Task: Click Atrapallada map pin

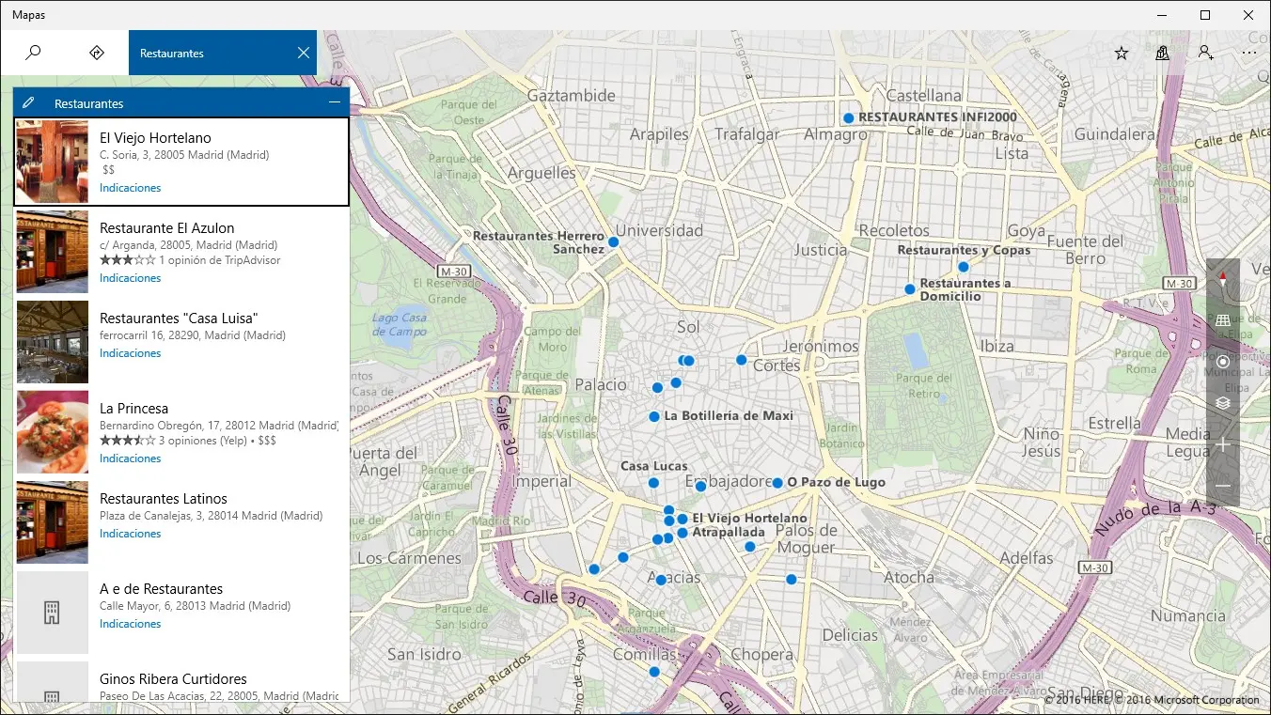Action: pos(683,533)
